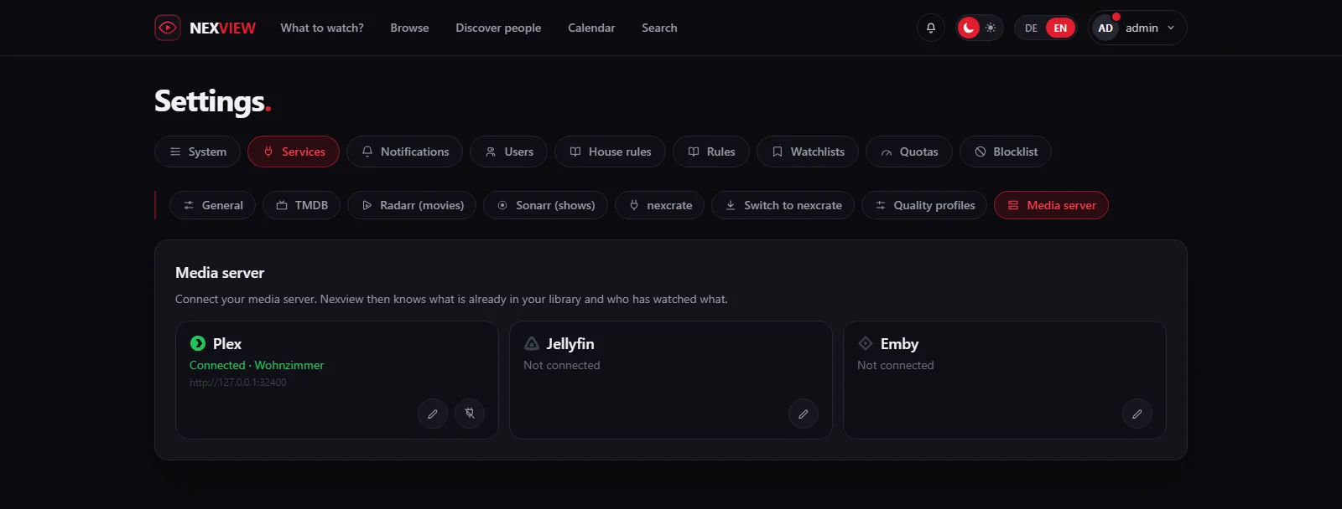Image resolution: width=1342 pixels, height=509 pixels.
Task: Open the Quotas settings tab
Action: pyautogui.click(x=909, y=152)
